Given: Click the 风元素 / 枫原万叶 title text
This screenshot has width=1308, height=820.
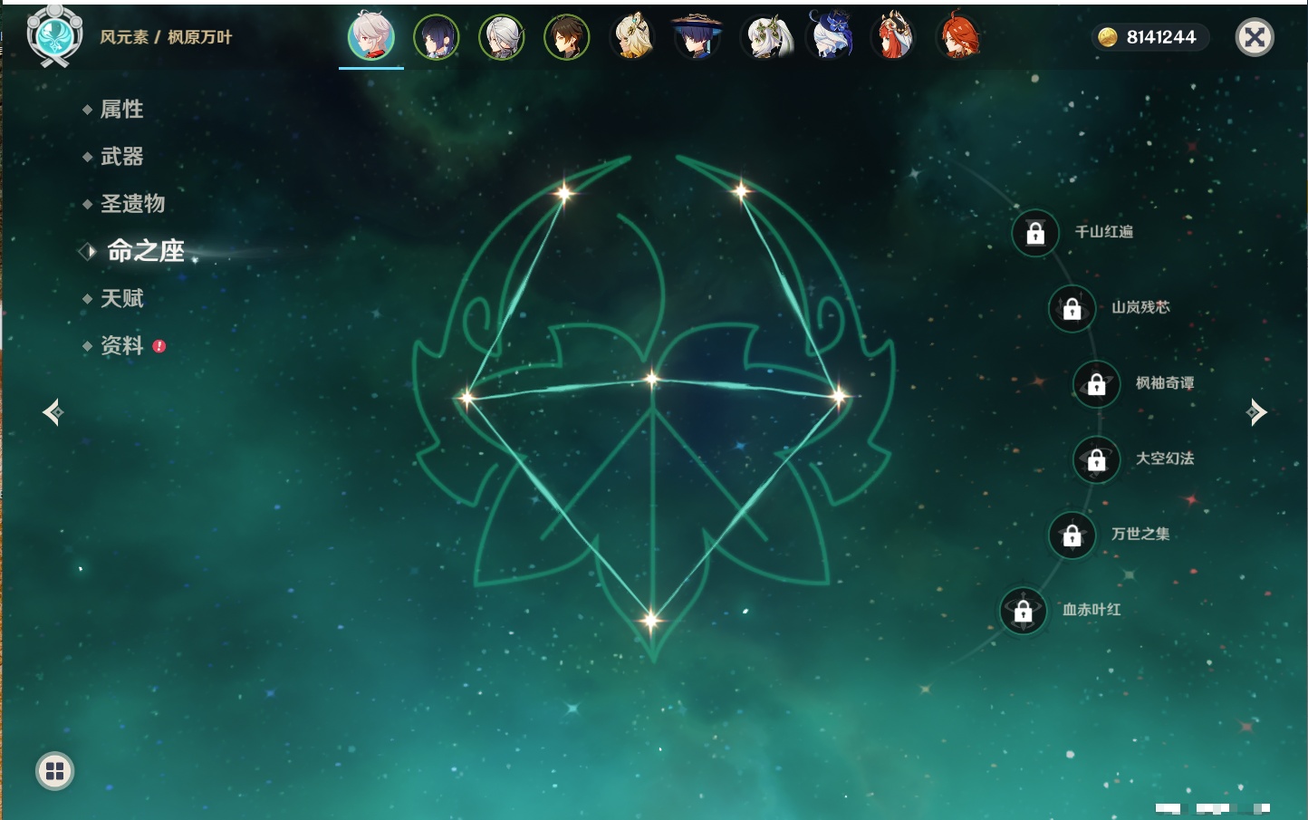Looking at the screenshot, I should point(166,37).
